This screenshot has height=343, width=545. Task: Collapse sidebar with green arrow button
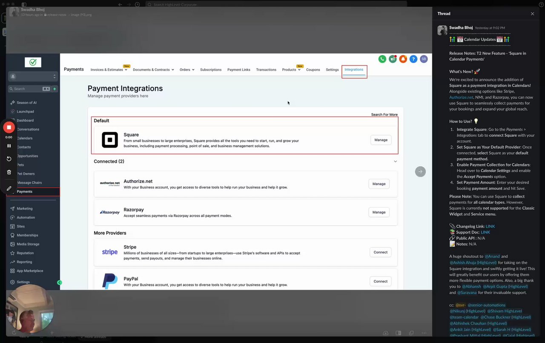[x=60, y=283]
